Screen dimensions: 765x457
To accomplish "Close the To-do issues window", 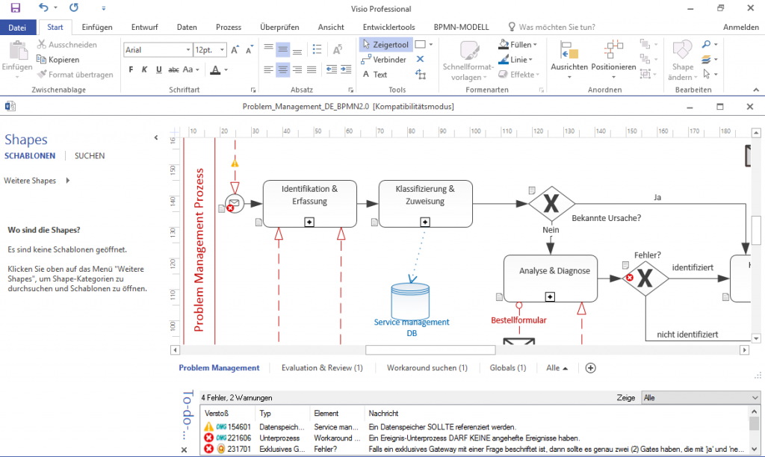I will [x=184, y=450].
